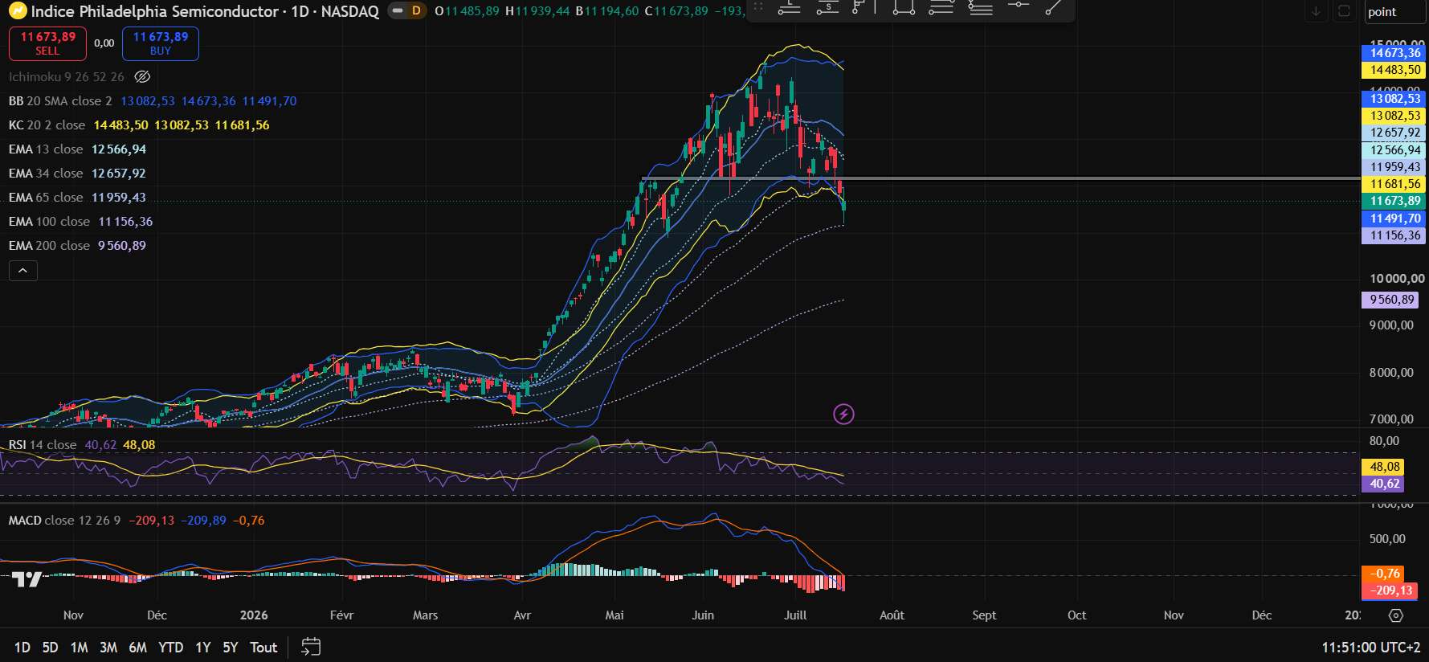Click the red SELL price button
This screenshot has width=1429, height=662.
(47, 43)
